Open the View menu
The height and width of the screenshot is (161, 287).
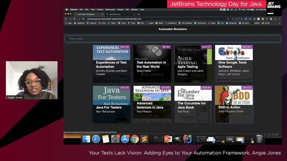(93, 9)
